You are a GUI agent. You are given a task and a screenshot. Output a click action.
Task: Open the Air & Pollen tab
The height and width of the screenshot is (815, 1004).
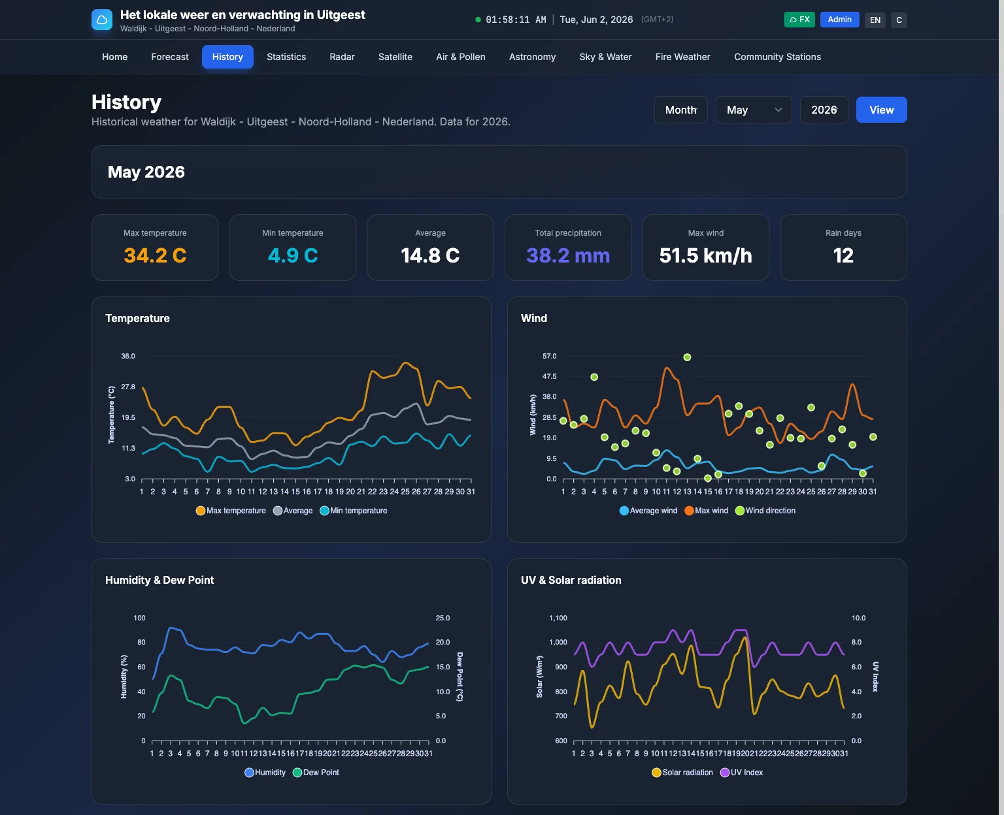point(461,57)
